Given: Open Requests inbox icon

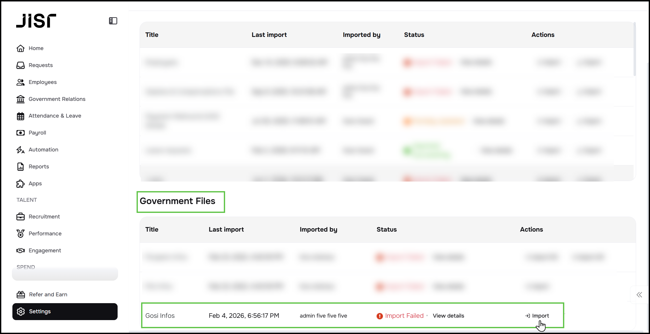Looking at the screenshot, I should (x=20, y=65).
